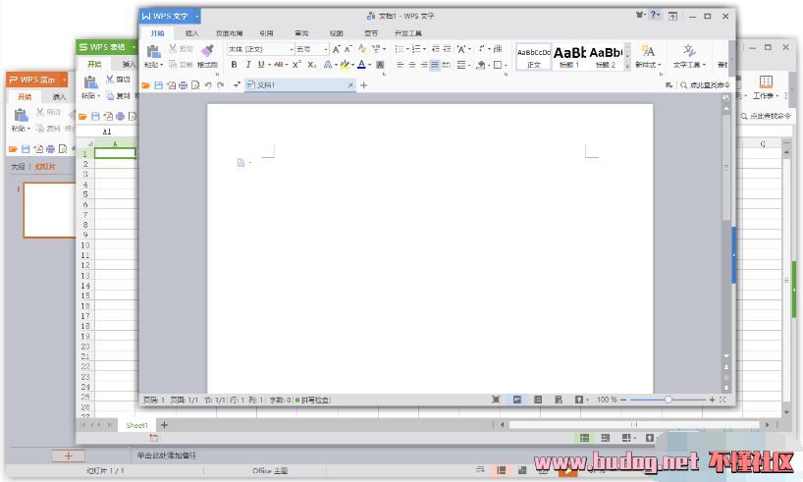Image resolution: width=803 pixels, height=482 pixels.
Task: Expand the WPS 文字 application menu arrow
Action: [197, 16]
